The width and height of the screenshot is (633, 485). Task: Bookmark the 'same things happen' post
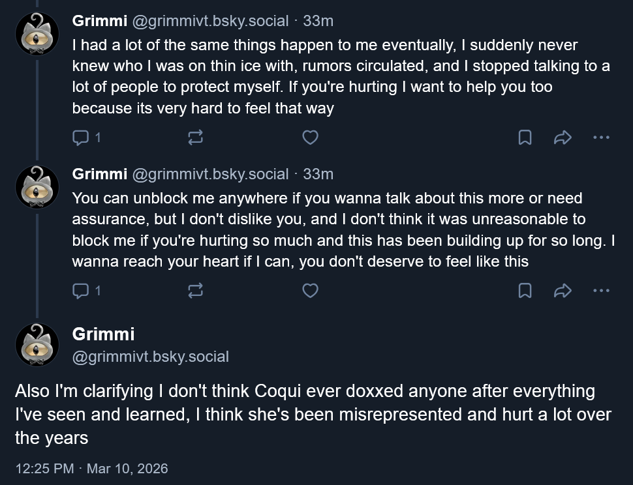(525, 138)
